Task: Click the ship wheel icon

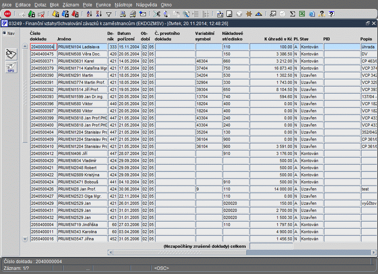Action: click(x=249, y=14)
